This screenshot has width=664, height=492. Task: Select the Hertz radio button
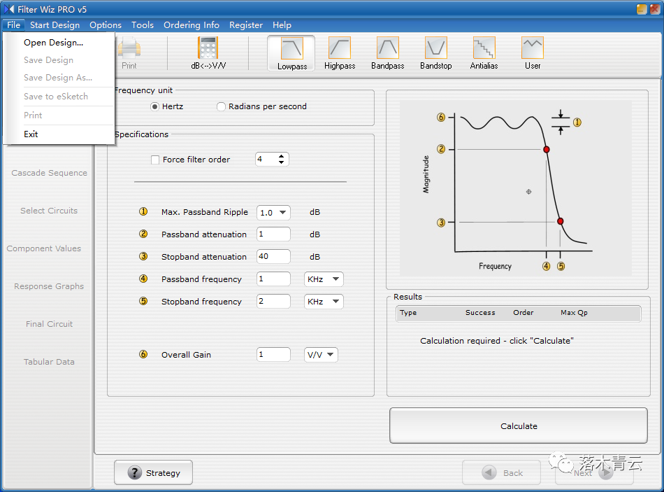point(154,106)
